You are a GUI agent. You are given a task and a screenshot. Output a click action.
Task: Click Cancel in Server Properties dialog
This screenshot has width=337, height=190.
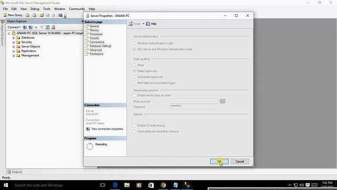pyautogui.click(x=240, y=161)
